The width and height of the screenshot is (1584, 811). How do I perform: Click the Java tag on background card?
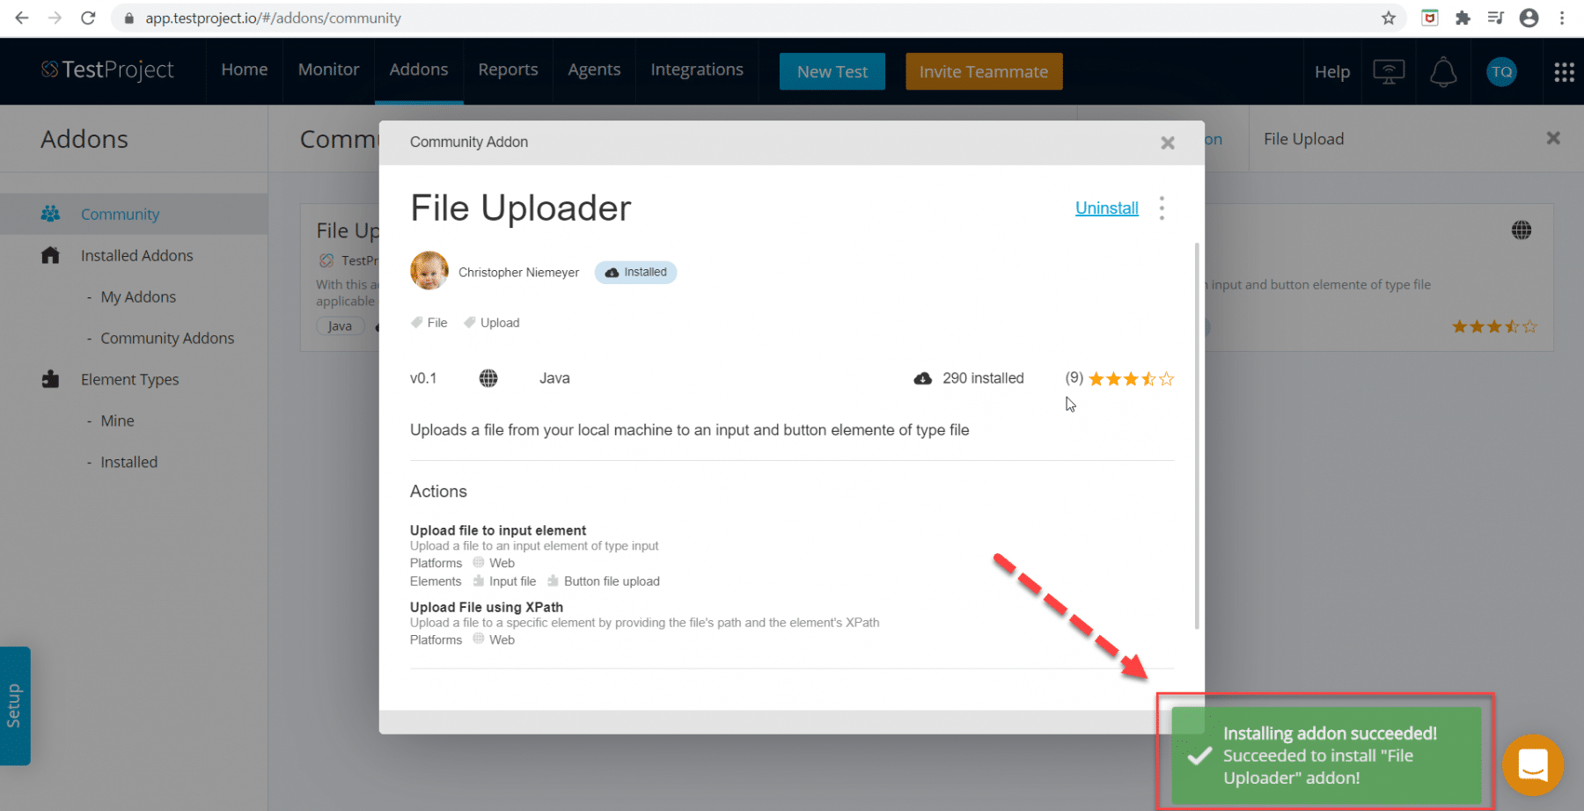[x=340, y=326]
